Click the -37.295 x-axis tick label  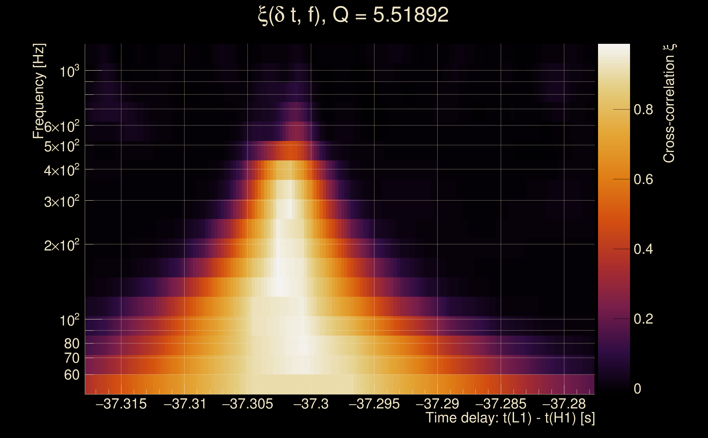pos(374,404)
